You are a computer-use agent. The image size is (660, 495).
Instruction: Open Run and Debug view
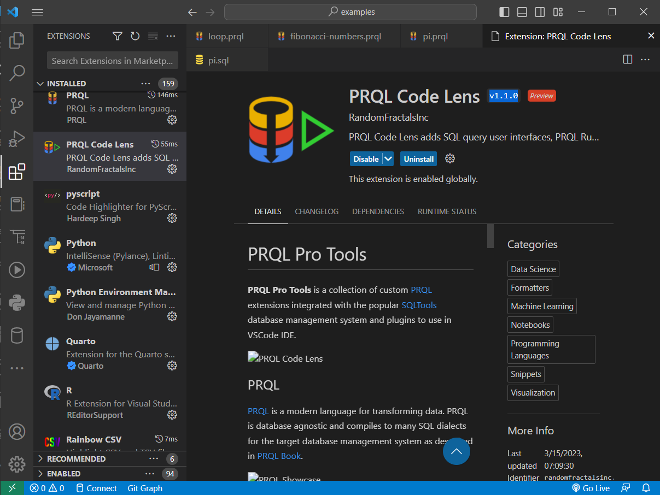coord(17,138)
